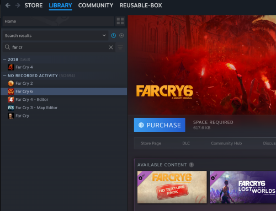Image resolution: width=276 pixels, height=211 pixels.
Task: Open the Store Page link
Action: point(151,143)
